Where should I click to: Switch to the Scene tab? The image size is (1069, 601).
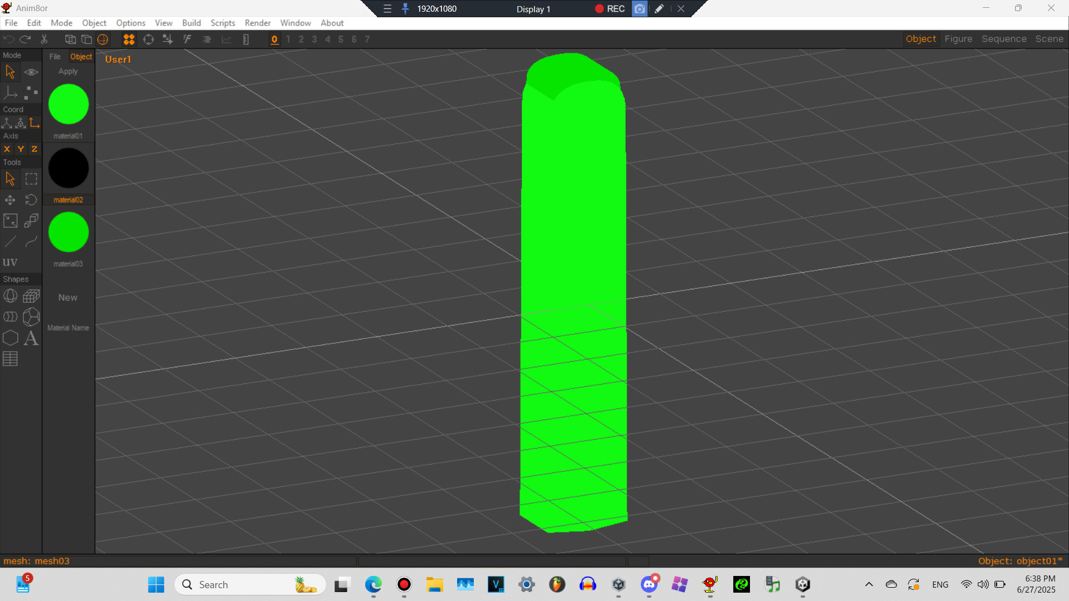tap(1049, 39)
